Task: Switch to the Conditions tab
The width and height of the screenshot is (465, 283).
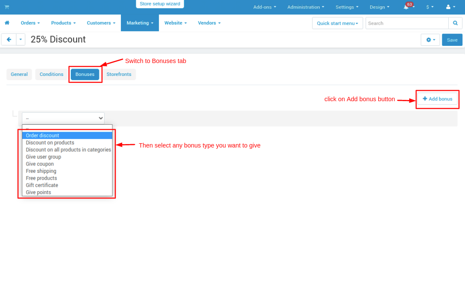Action: click(x=51, y=74)
